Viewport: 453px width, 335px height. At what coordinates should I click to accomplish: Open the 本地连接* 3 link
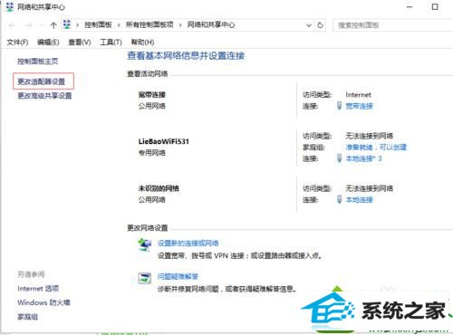(363, 158)
